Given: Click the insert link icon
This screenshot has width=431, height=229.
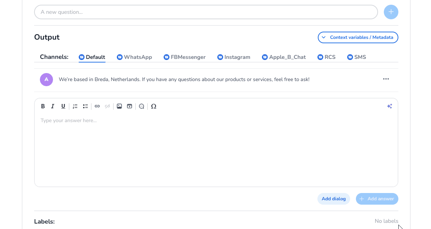Looking at the screenshot, I should [97, 106].
